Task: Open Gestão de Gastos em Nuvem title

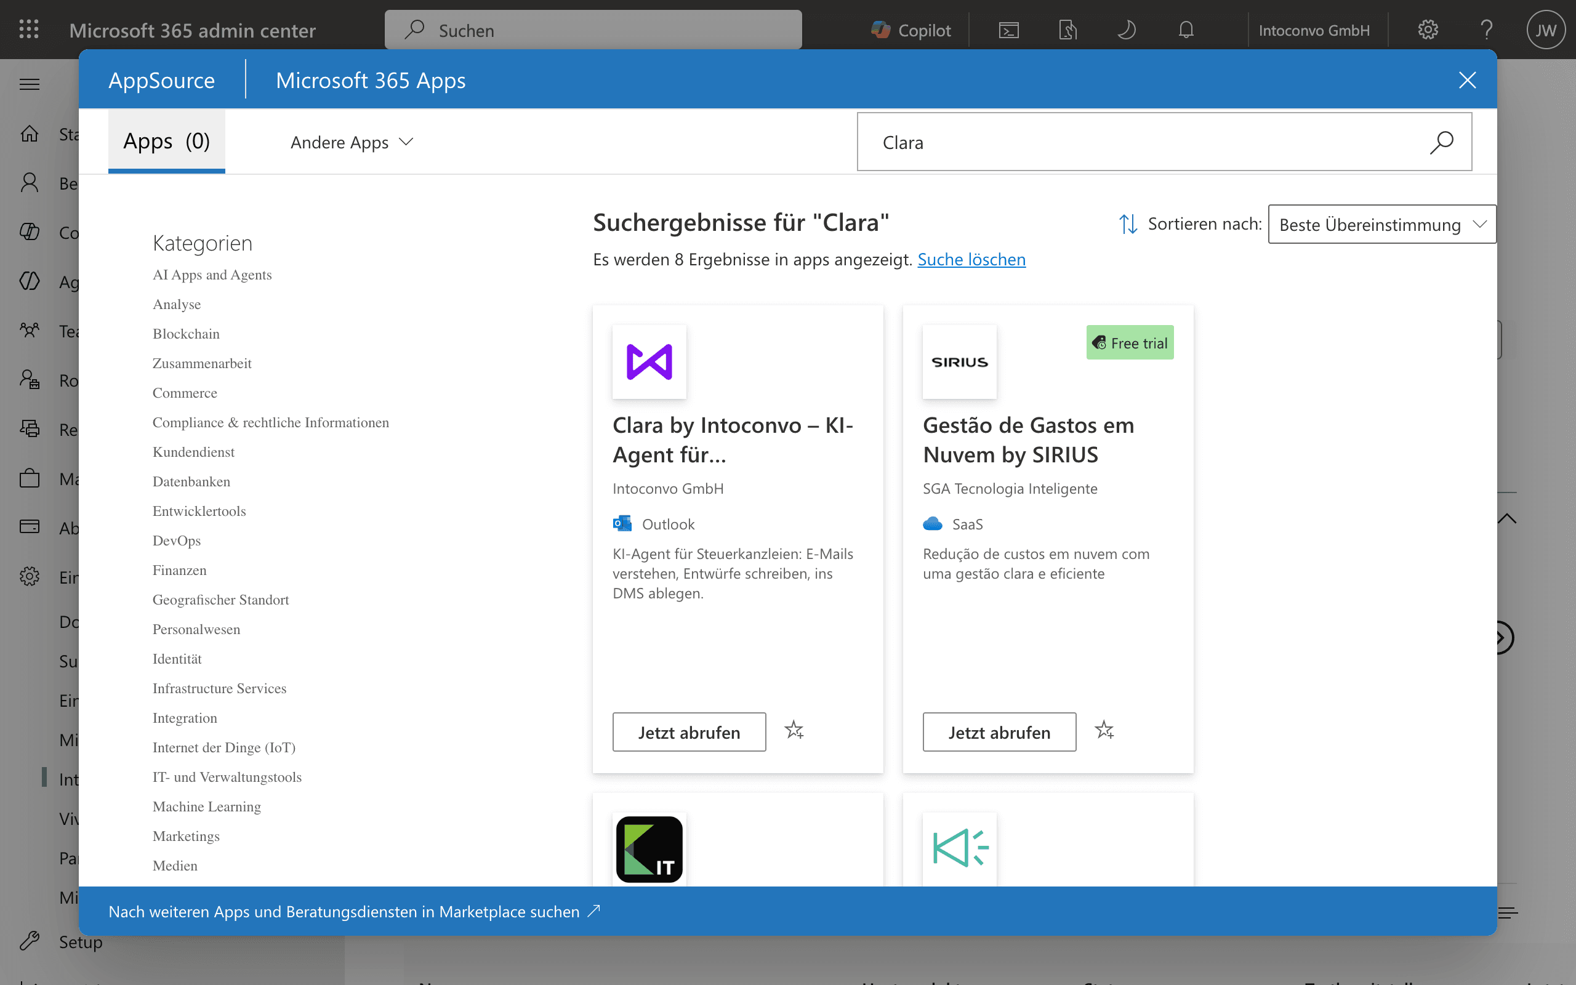Action: click(1028, 440)
